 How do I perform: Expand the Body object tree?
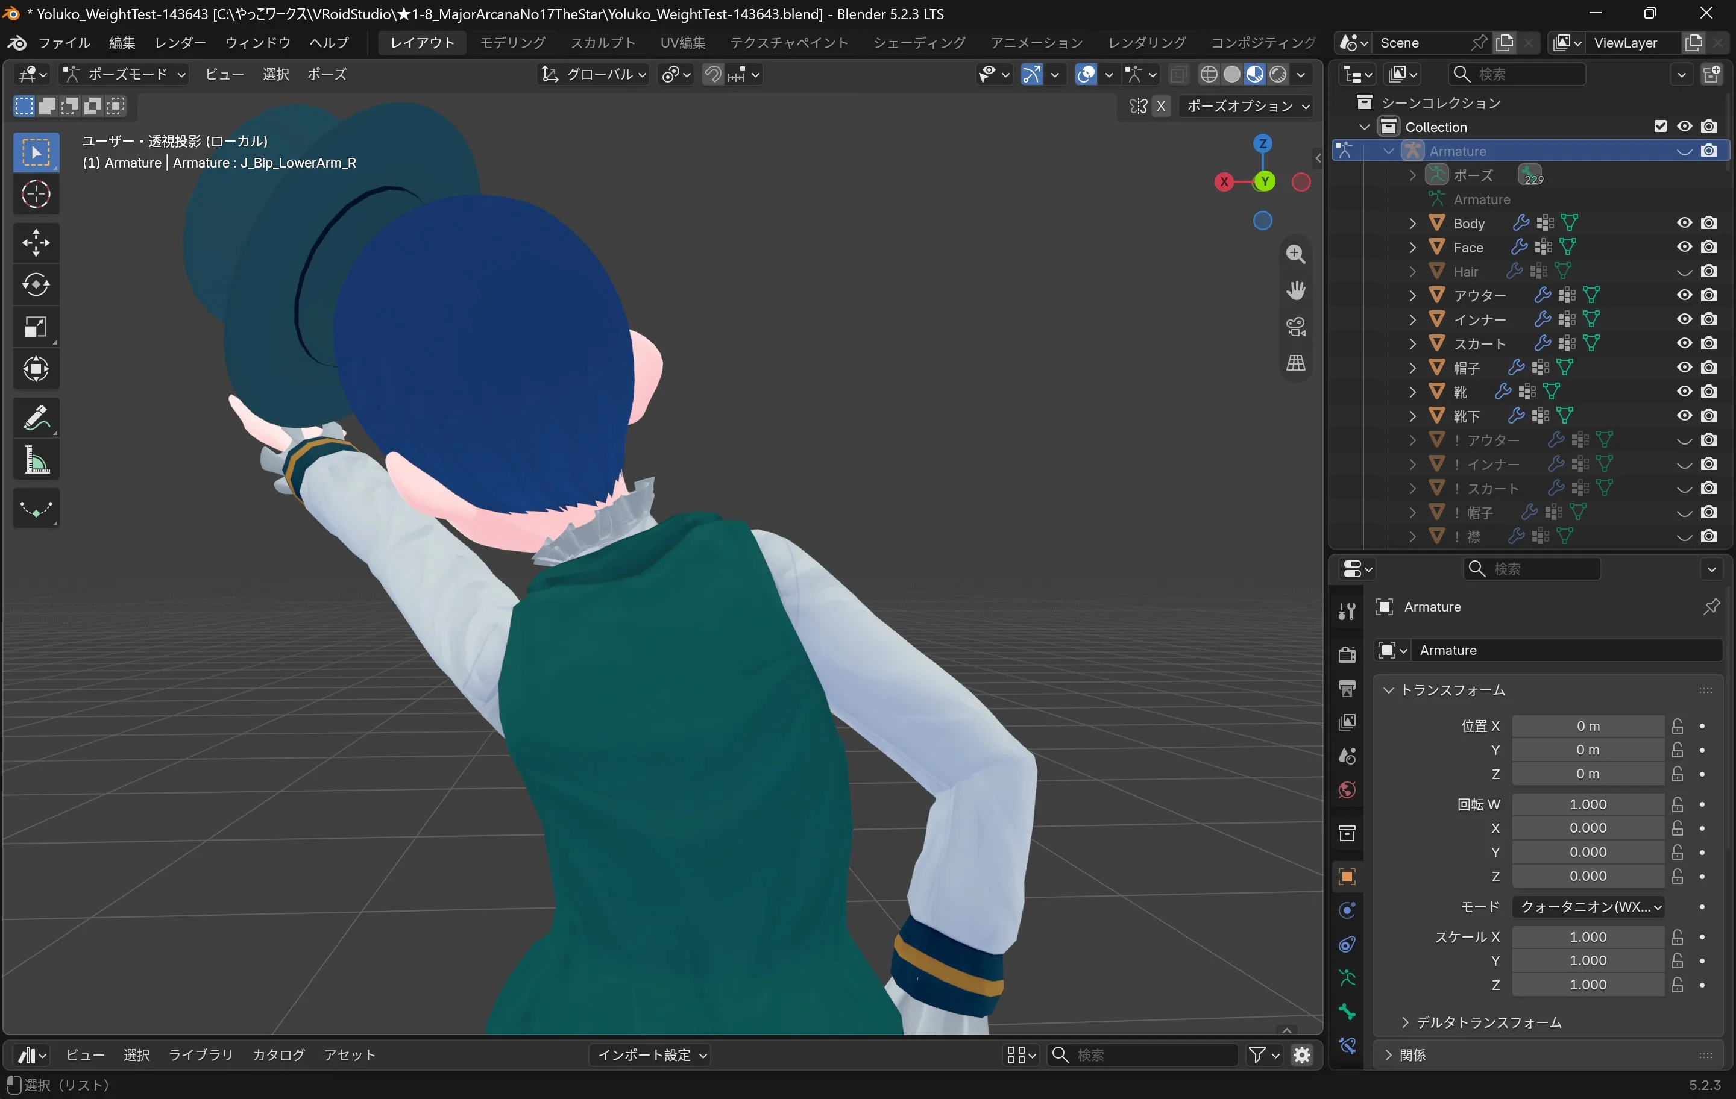(1412, 224)
